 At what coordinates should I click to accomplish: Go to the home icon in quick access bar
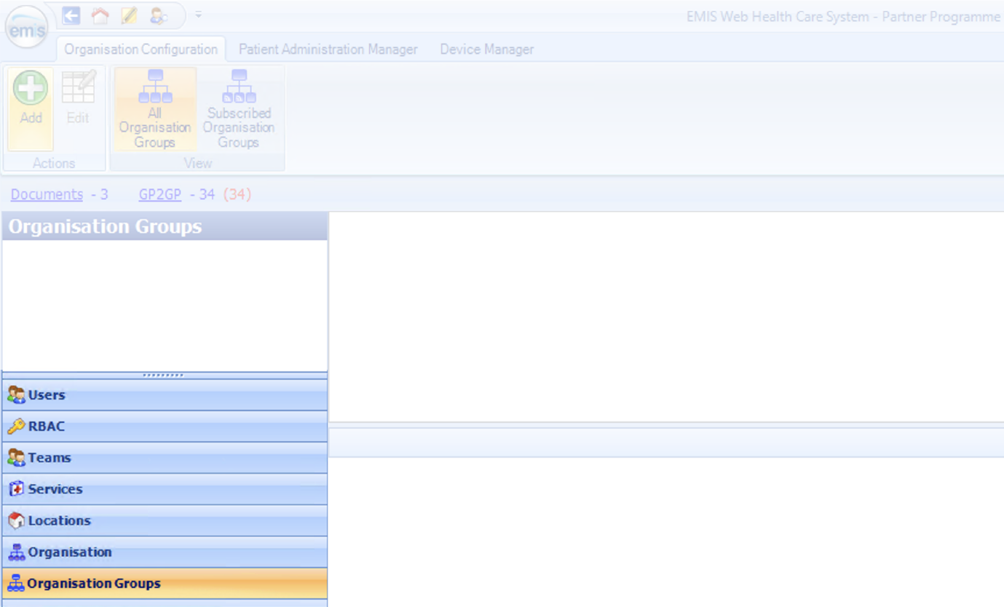click(100, 15)
